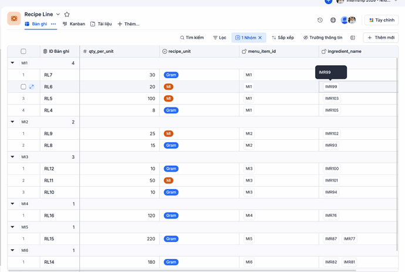Image resolution: width=405 pixels, height=272 pixels.
Task: Open Tùy chỉnh customization button
Action: coord(382,20)
